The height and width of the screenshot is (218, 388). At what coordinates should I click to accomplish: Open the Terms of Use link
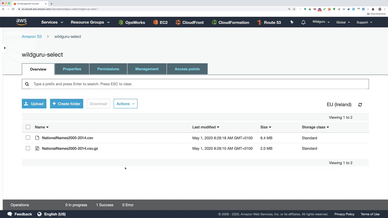coord(370,214)
